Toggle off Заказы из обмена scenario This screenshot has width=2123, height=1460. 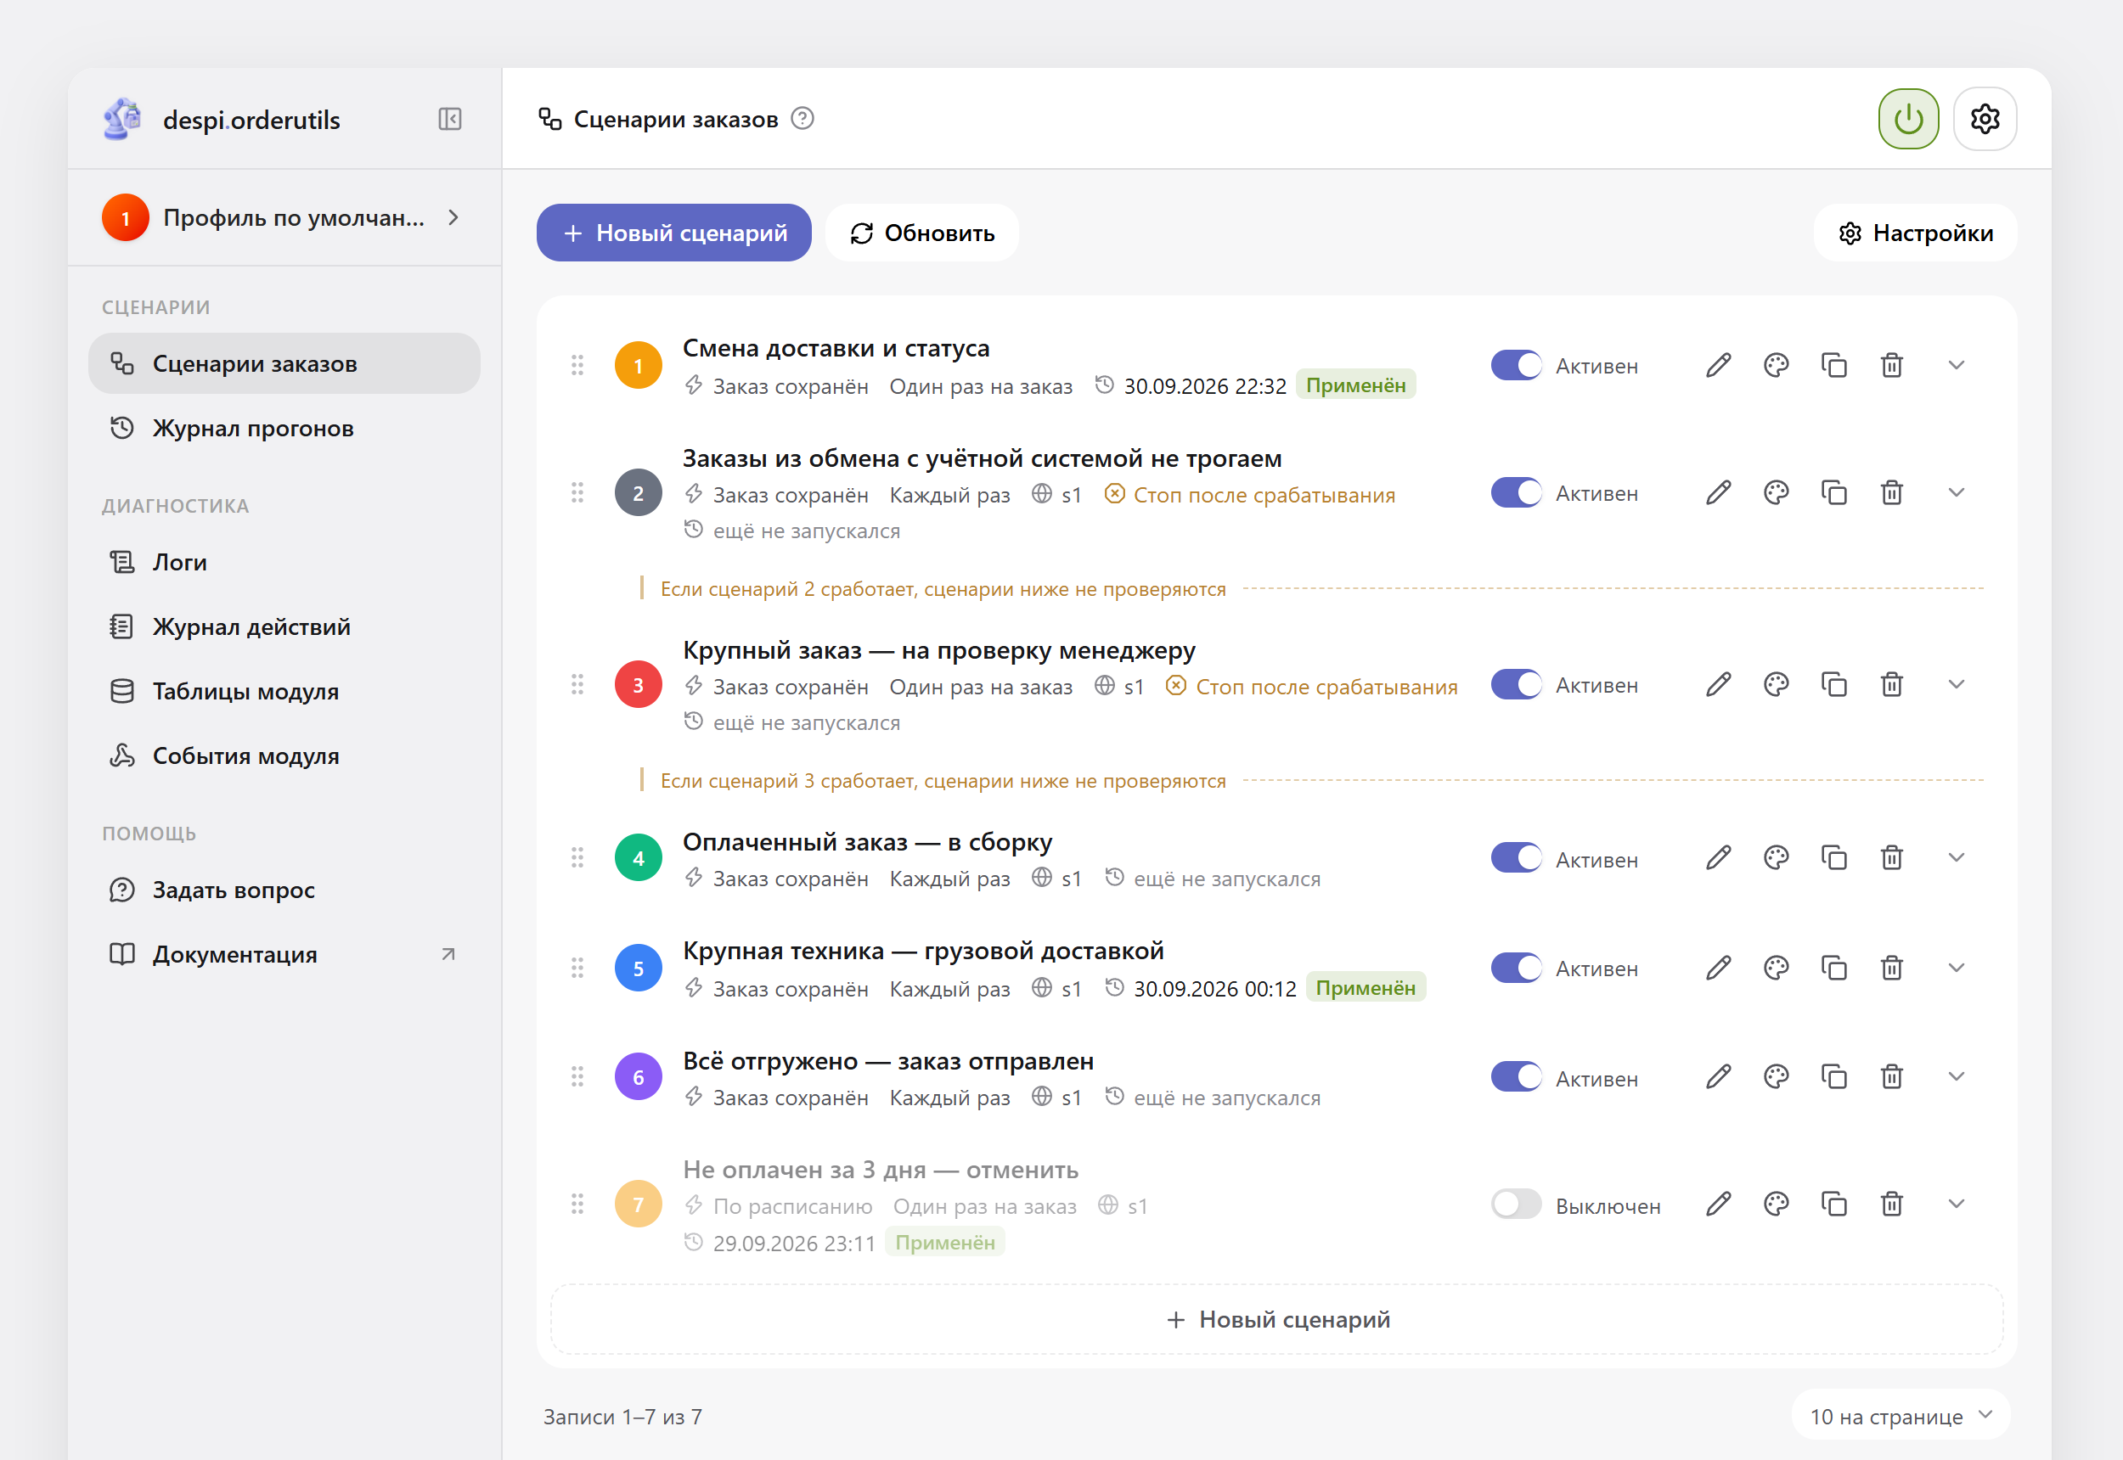pos(1517,493)
